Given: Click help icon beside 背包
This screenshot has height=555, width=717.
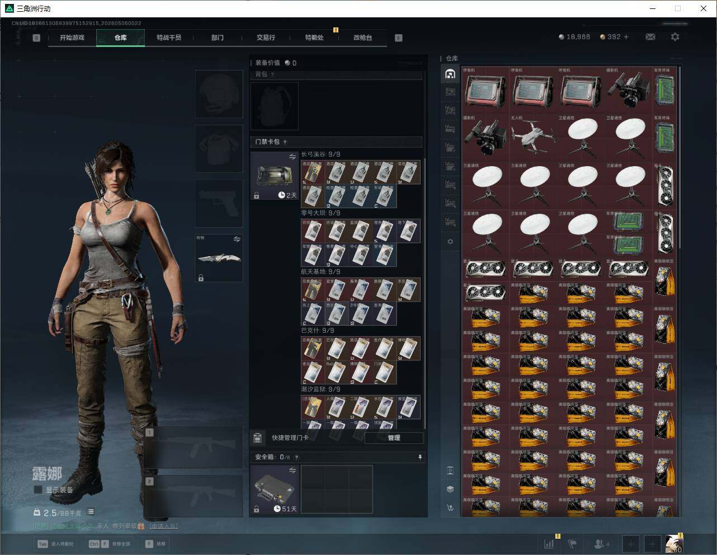Looking at the screenshot, I should (x=272, y=74).
